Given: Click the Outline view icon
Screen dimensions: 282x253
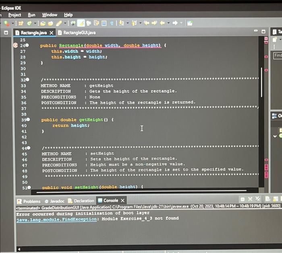Looking at the screenshot, I should click(x=274, y=116).
